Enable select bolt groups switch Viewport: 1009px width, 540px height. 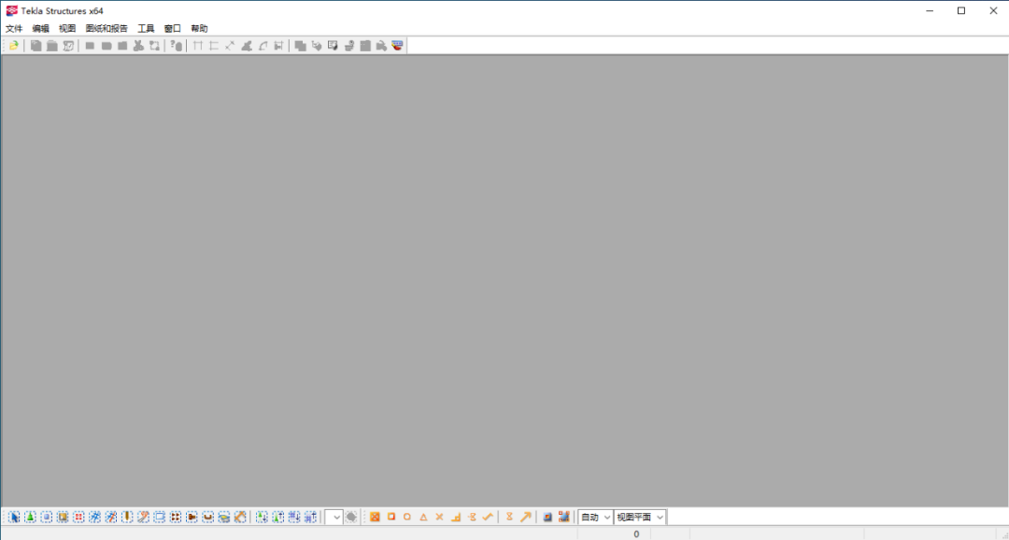[x=176, y=517]
